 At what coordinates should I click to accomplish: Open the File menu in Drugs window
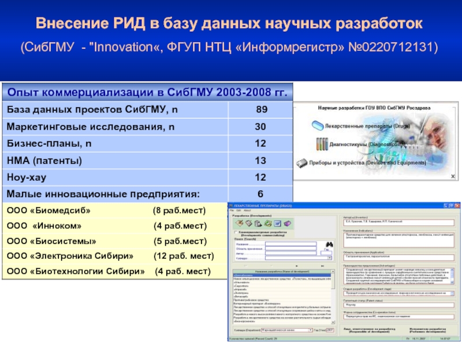point(232,210)
